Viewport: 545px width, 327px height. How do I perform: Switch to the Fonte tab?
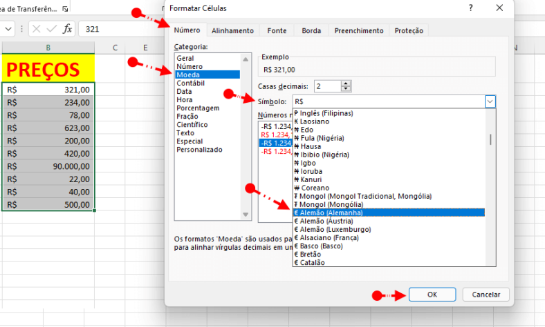(x=277, y=31)
